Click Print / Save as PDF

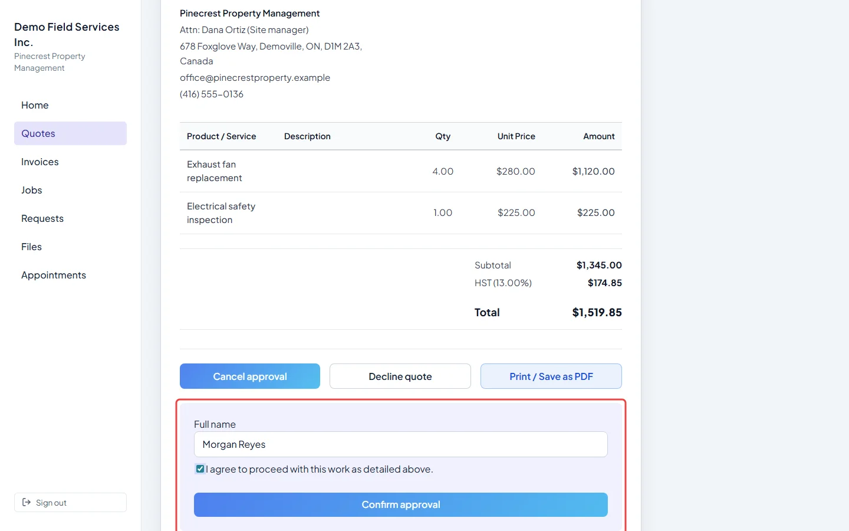tap(551, 376)
